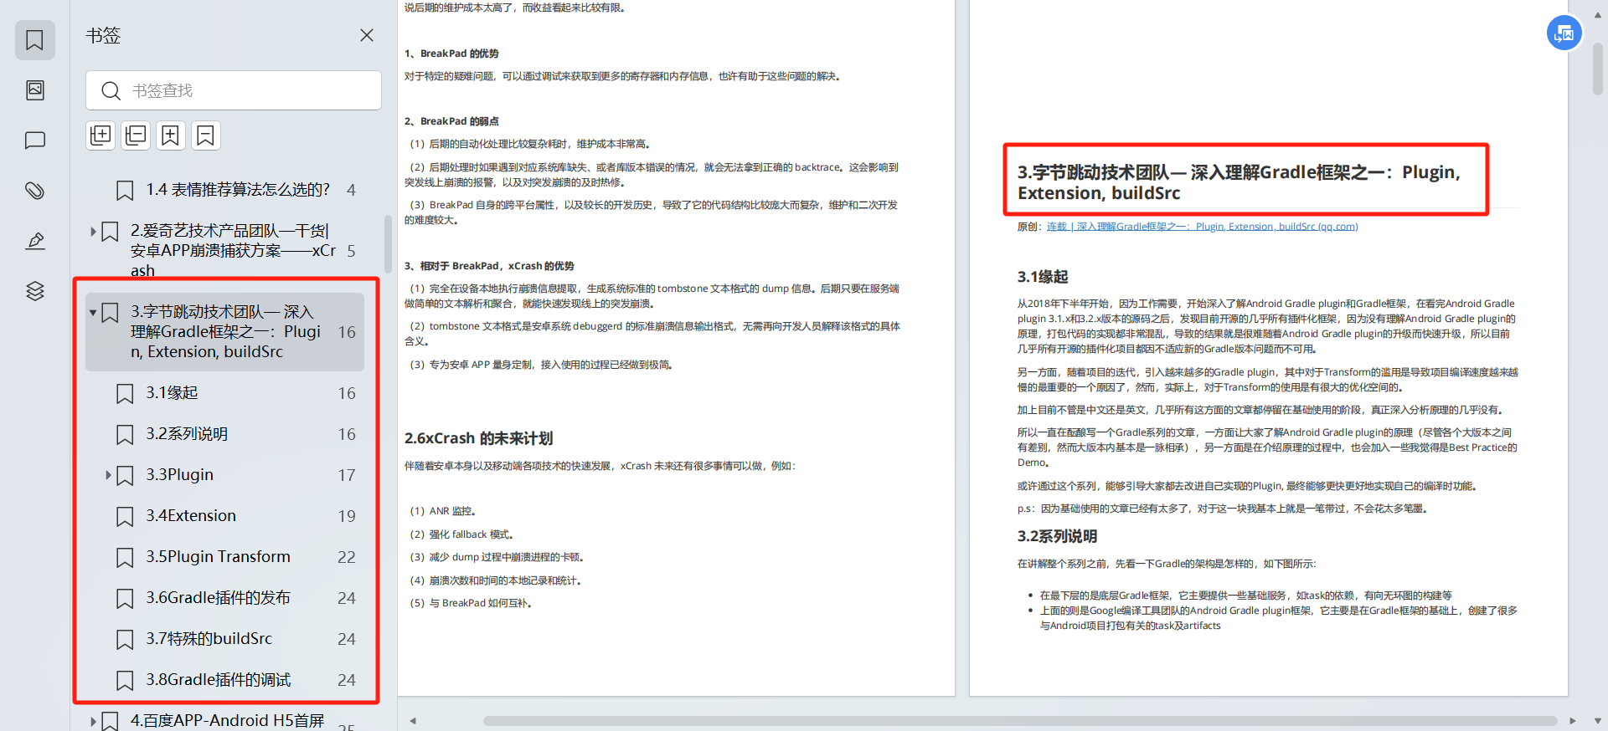
Task: Click list item (5) 与 BreakPad 如何互补。
Action: tap(471, 603)
